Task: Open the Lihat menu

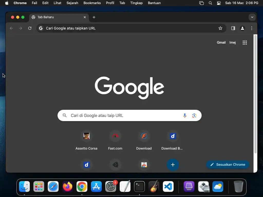Action: coord(57,3)
